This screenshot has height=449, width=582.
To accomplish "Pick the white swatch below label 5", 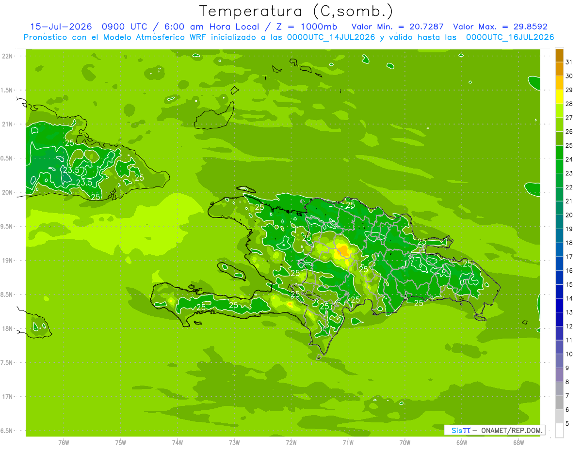I will click(x=559, y=431).
